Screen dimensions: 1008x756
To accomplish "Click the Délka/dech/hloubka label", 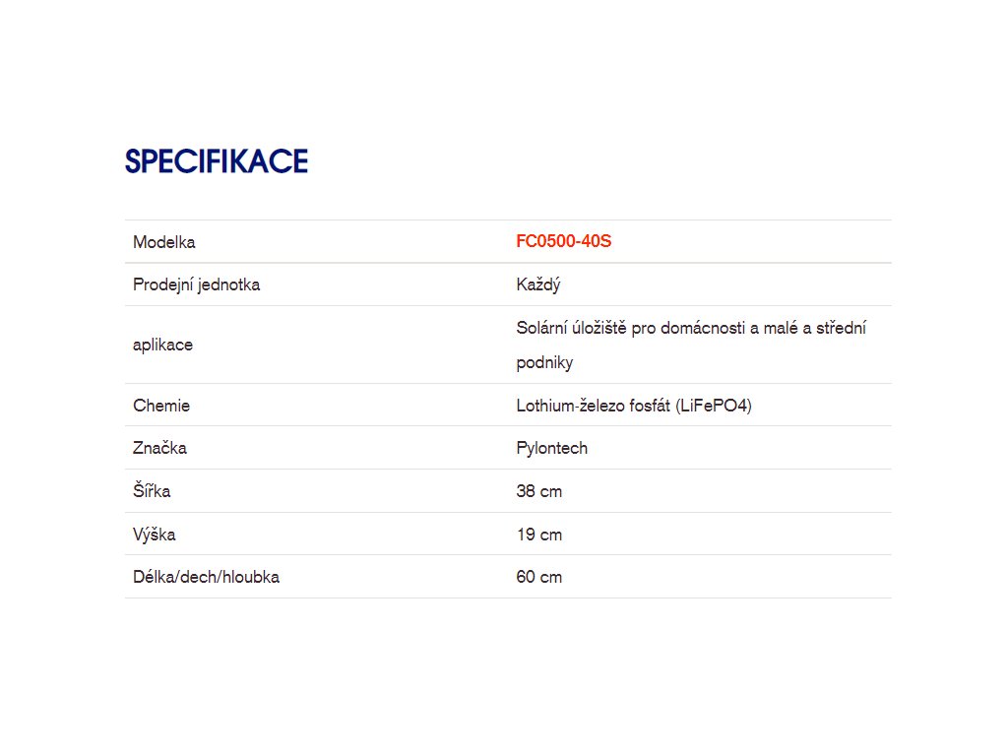I will point(207,577).
